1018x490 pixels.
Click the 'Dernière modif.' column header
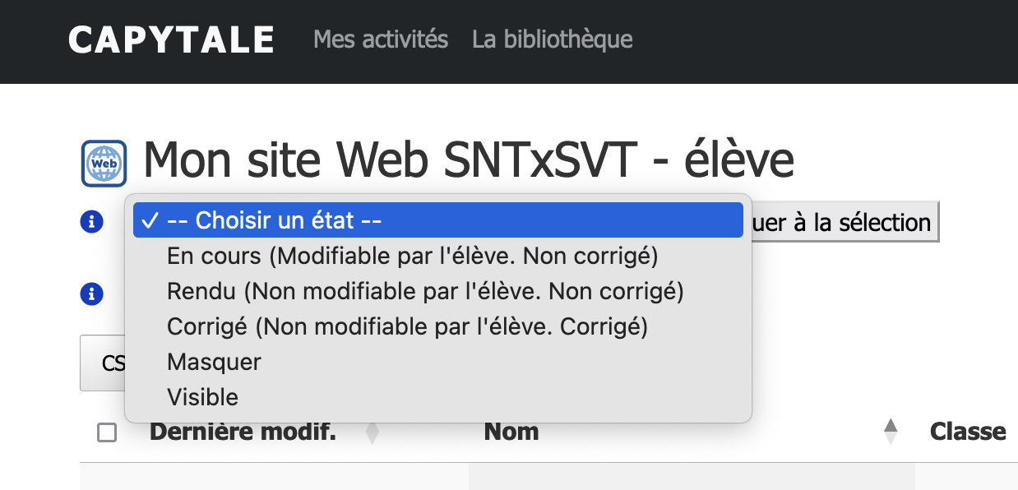click(x=243, y=432)
